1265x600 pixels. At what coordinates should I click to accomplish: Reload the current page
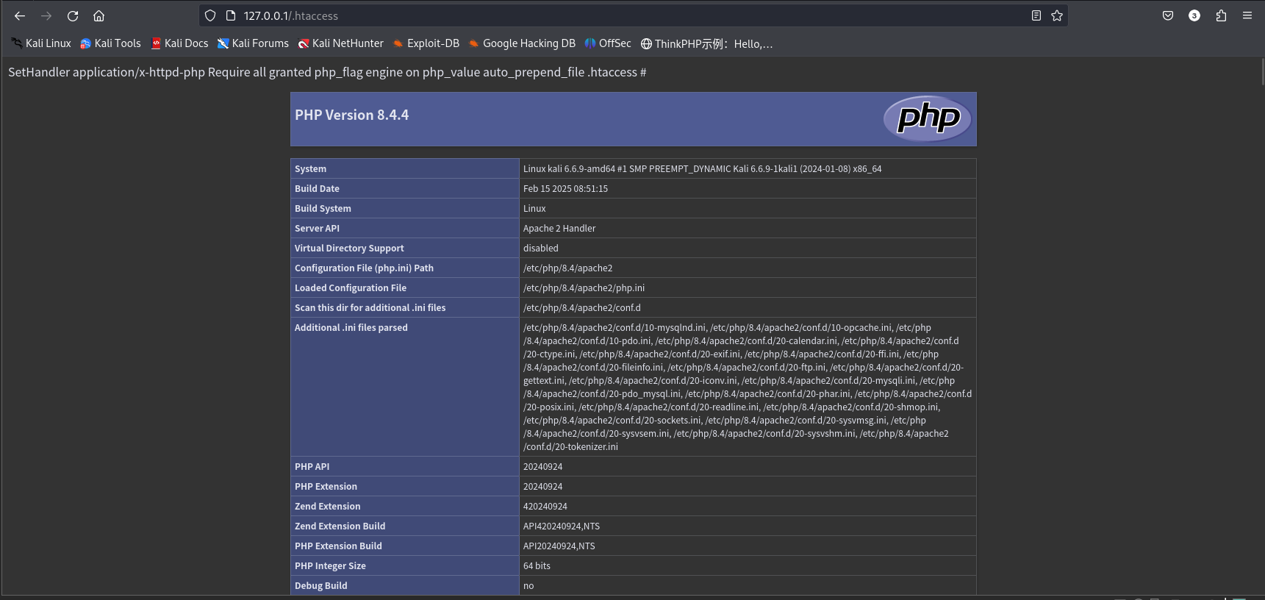(73, 15)
